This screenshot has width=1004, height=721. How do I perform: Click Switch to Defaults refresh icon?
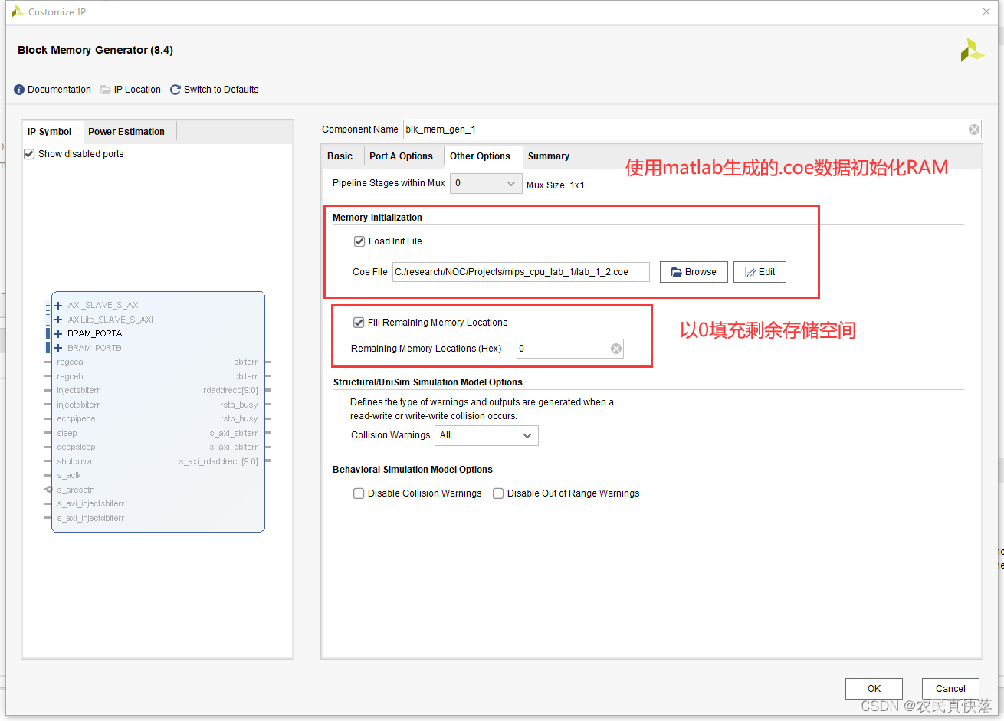pyautogui.click(x=176, y=90)
